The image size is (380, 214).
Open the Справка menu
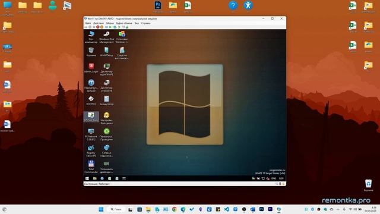tap(145, 23)
